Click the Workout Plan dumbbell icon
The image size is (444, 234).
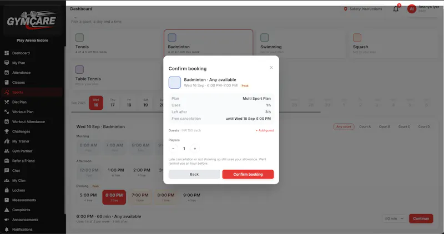pos(7,112)
